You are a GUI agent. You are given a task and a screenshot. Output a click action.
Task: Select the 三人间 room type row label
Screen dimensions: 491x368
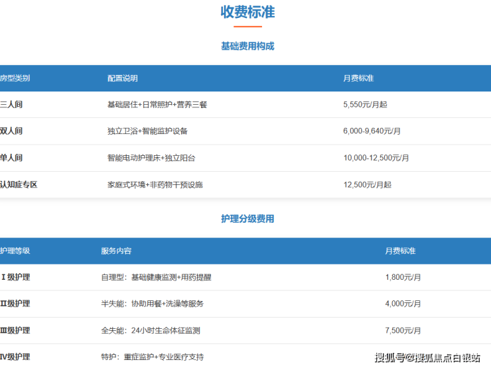point(11,105)
